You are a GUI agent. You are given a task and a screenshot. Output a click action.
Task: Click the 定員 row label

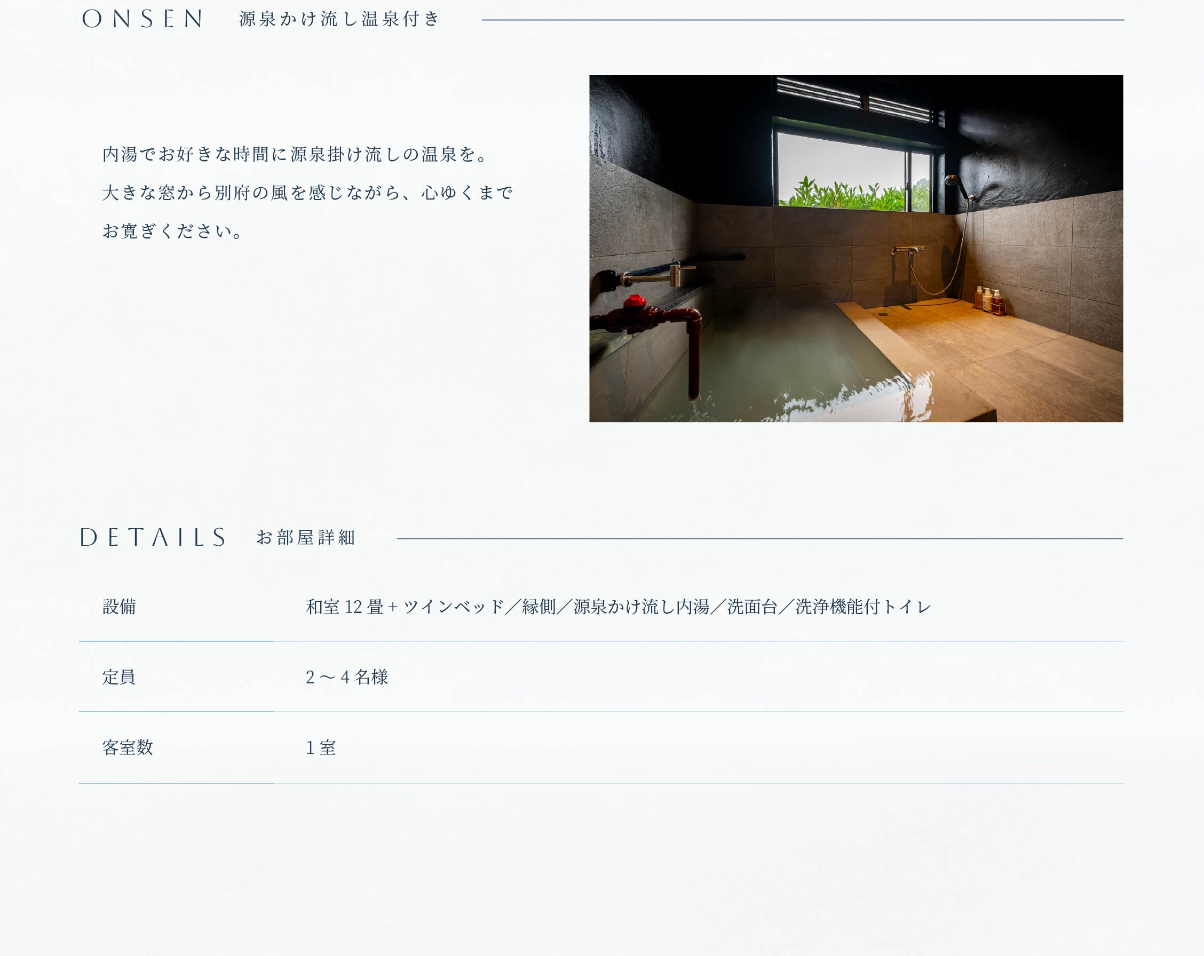[x=119, y=677]
